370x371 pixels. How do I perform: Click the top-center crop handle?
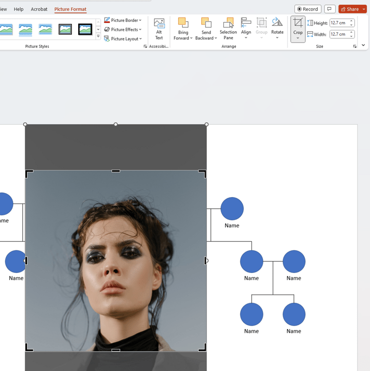tap(116, 171)
